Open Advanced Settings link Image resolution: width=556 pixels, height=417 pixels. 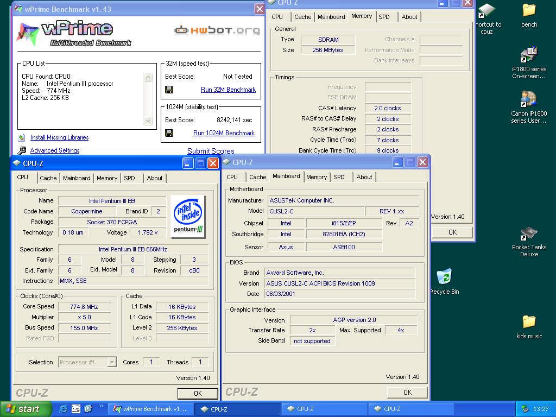[x=55, y=150]
